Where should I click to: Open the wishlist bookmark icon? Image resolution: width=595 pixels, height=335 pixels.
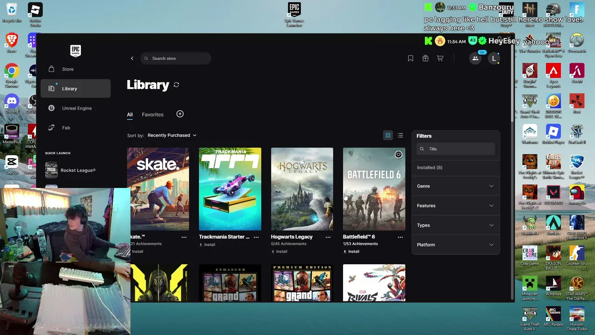click(x=410, y=58)
